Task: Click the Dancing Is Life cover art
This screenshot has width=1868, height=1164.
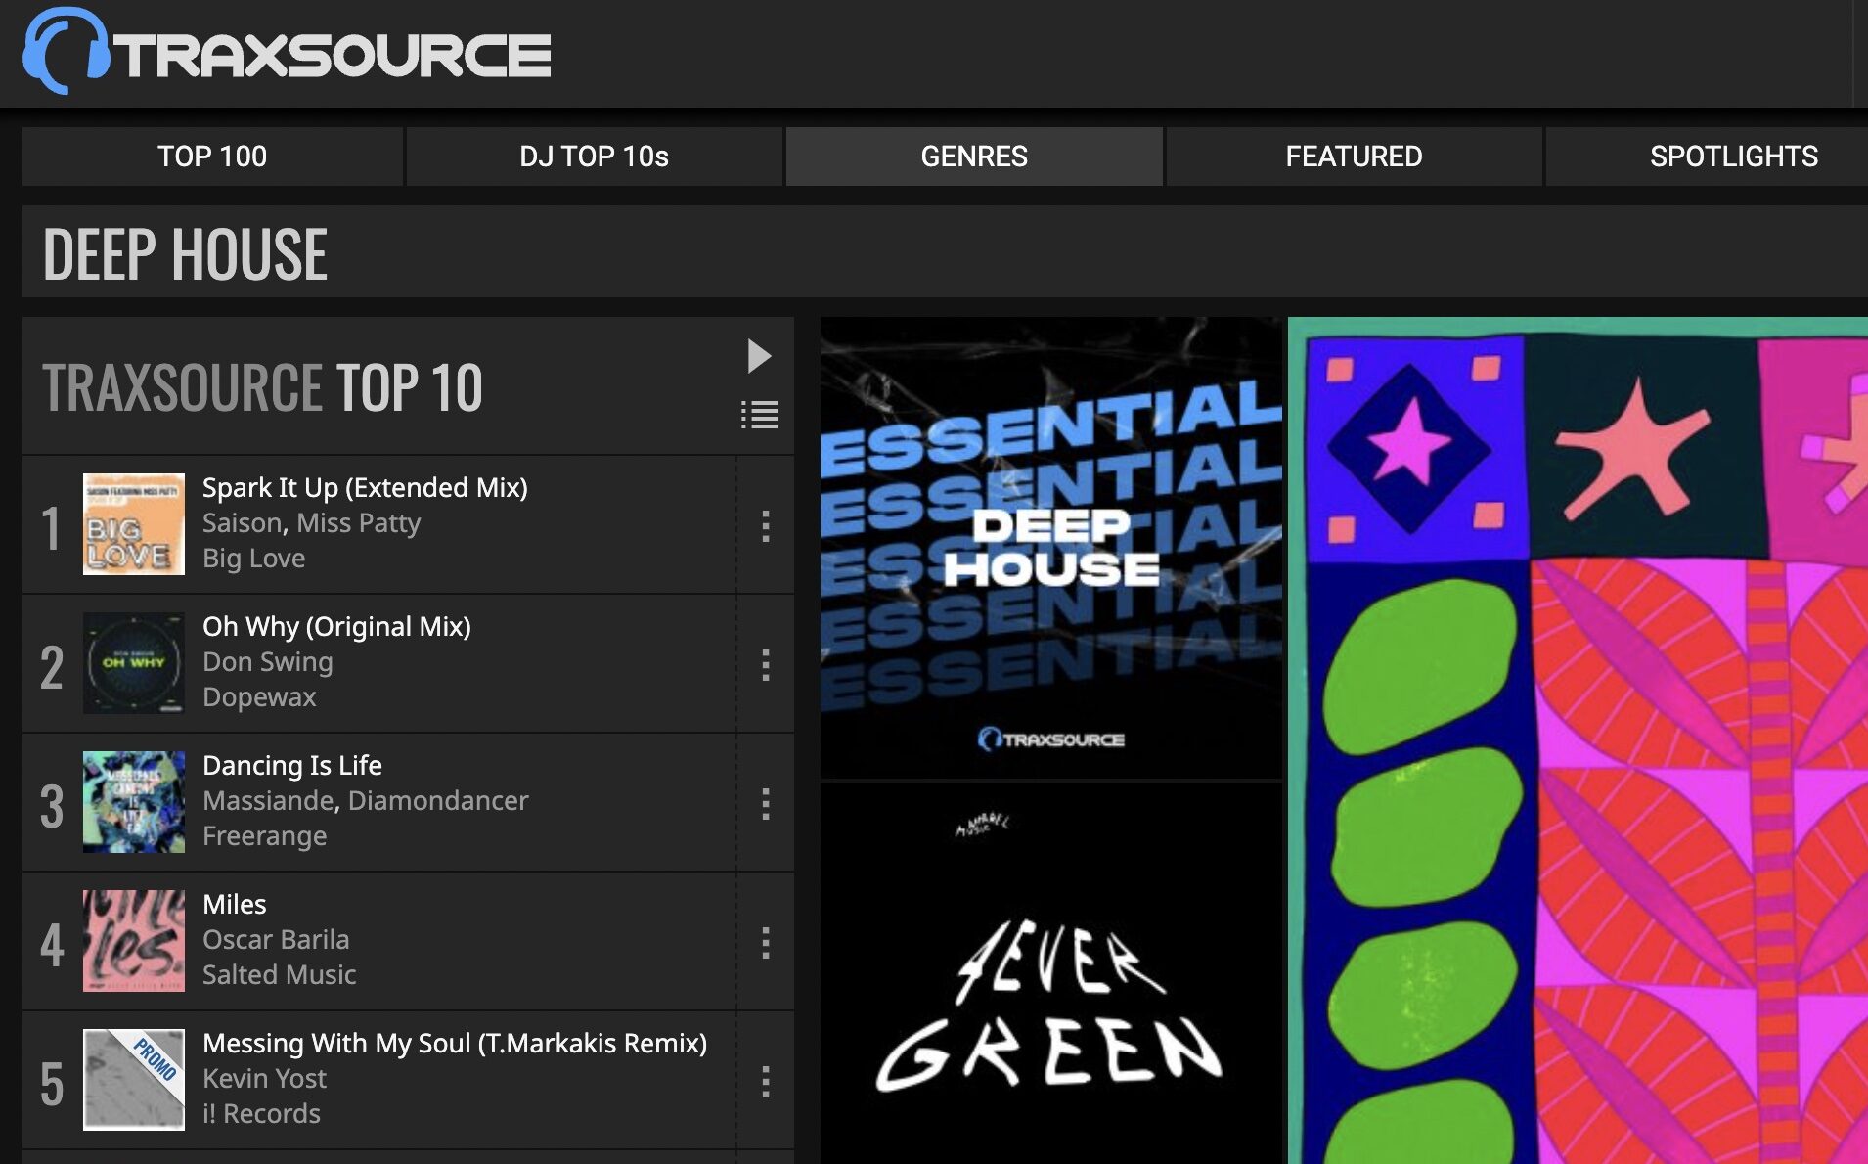Action: pyautogui.click(x=134, y=802)
